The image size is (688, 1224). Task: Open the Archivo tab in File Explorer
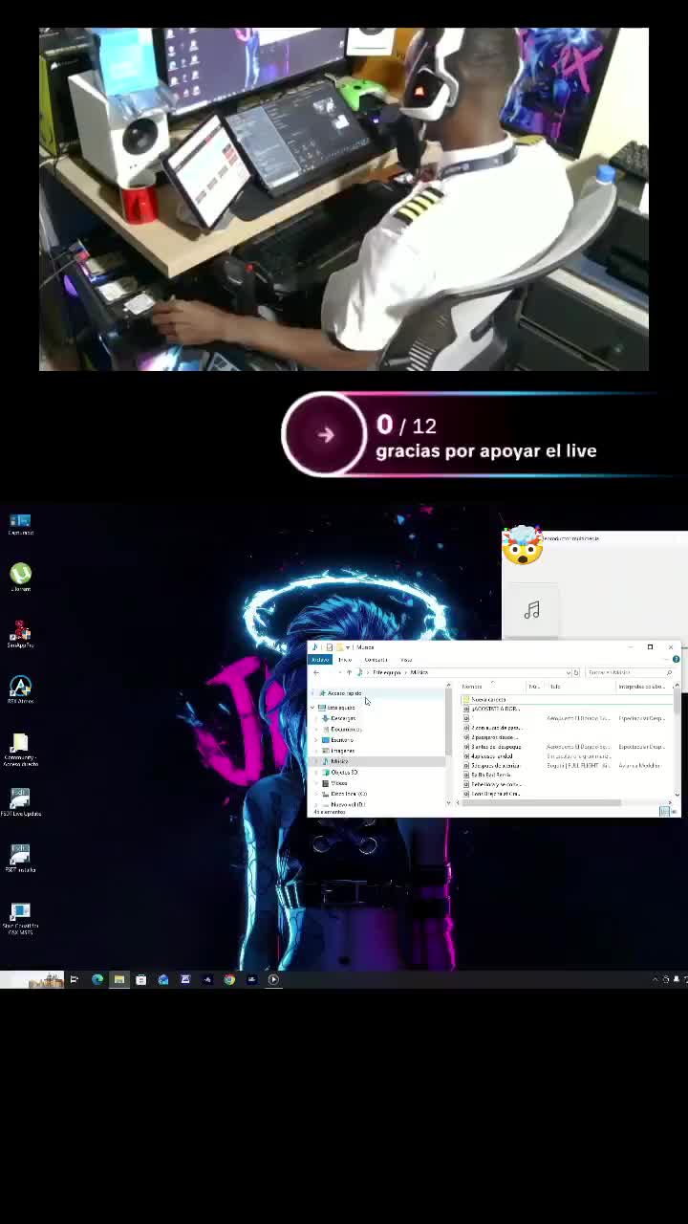320,659
